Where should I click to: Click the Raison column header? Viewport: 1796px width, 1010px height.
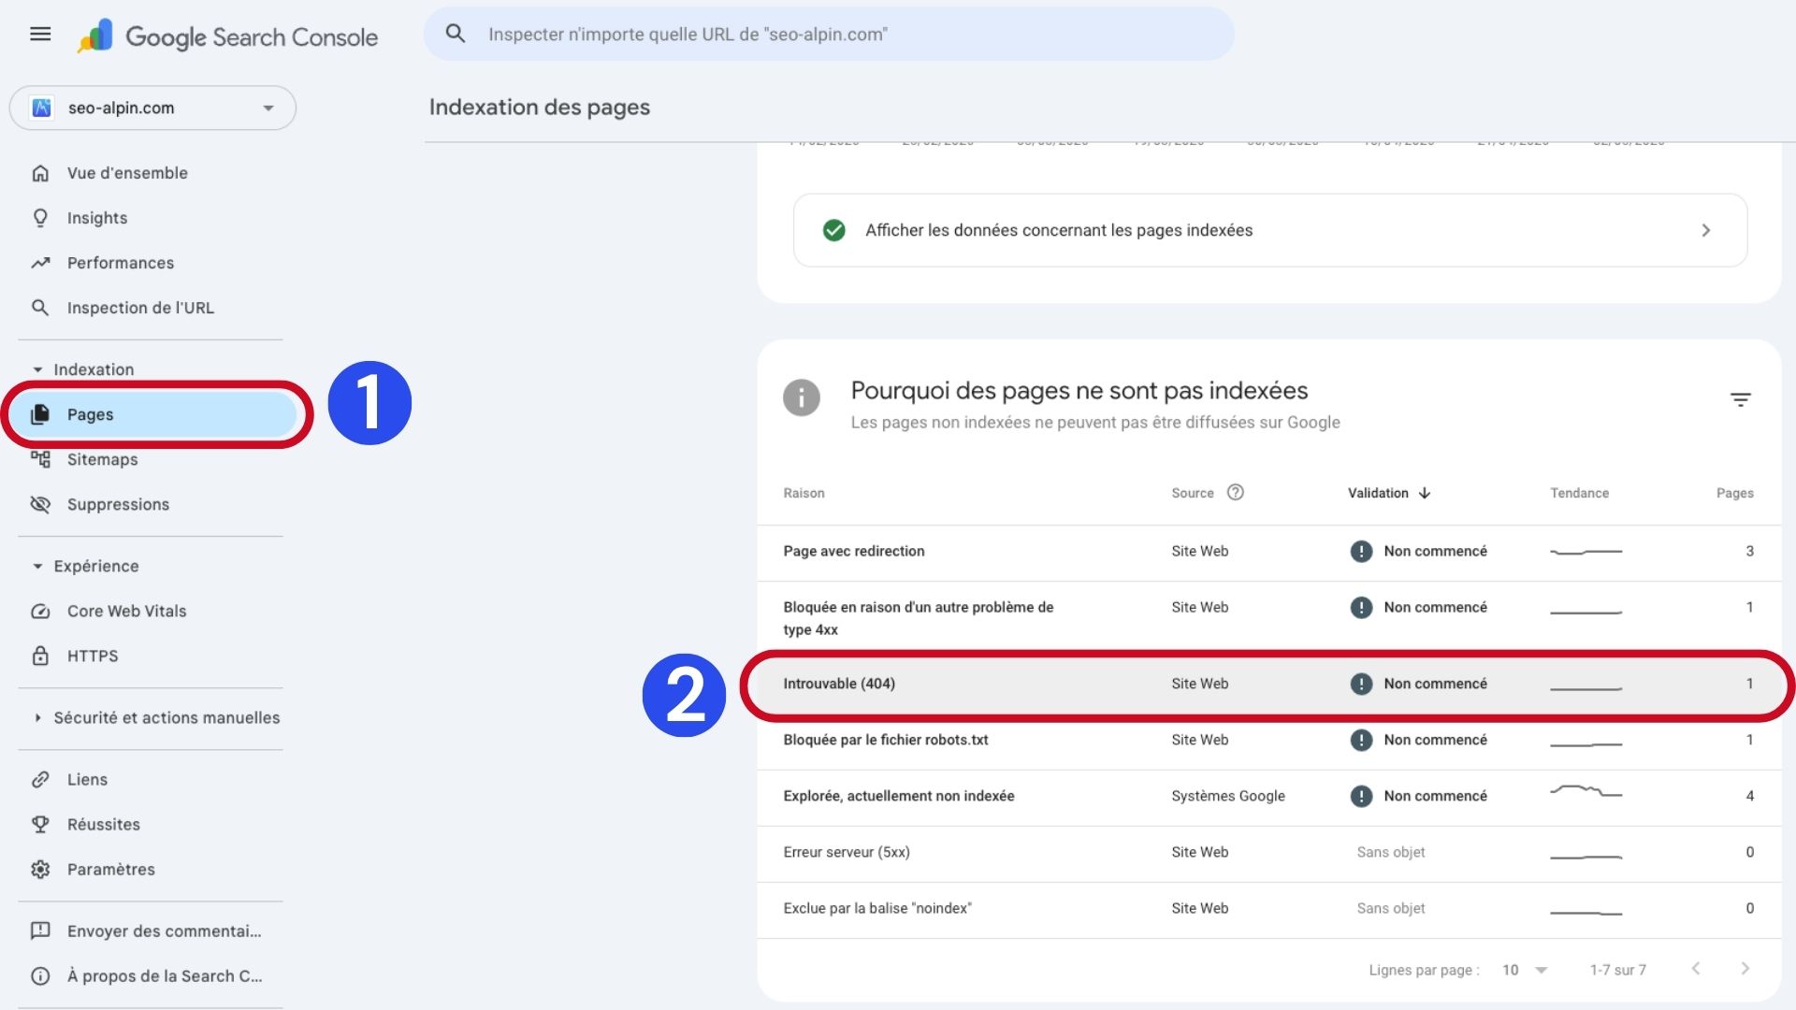point(804,493)
